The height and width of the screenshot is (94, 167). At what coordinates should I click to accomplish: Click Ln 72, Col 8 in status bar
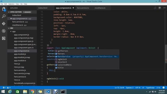[x=119, y=88]
